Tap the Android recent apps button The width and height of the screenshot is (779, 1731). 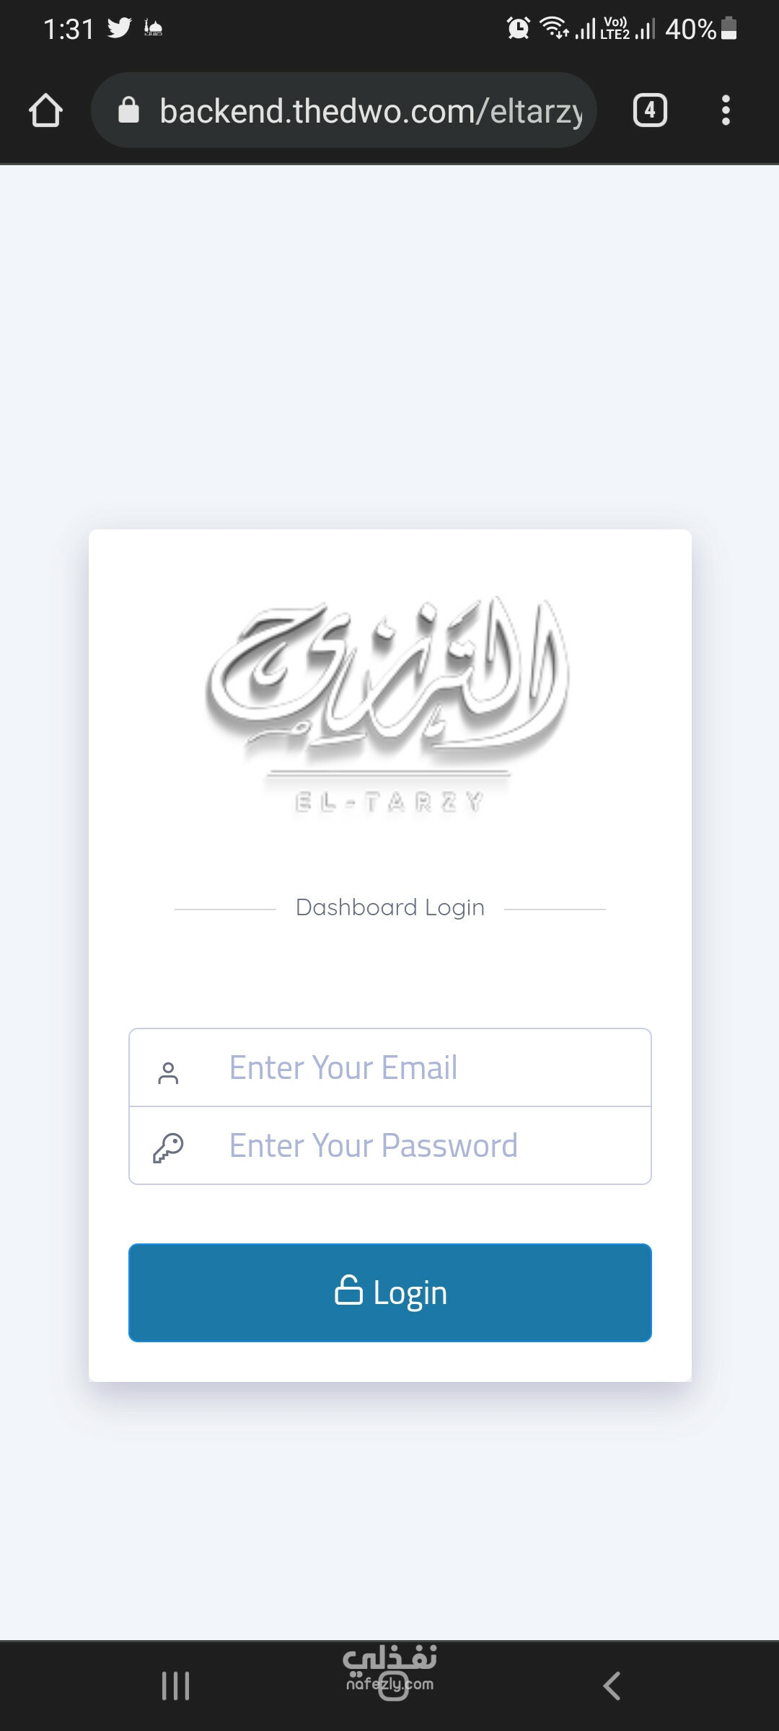175,1686
